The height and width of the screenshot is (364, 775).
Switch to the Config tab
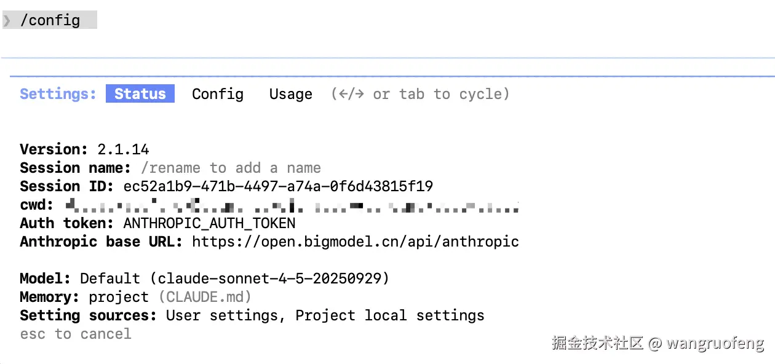[218, 94]
